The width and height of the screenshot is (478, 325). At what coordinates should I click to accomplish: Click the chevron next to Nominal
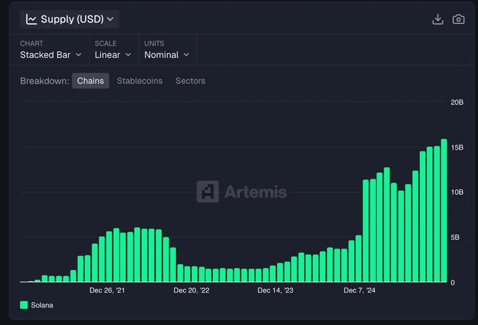[186, 55]
